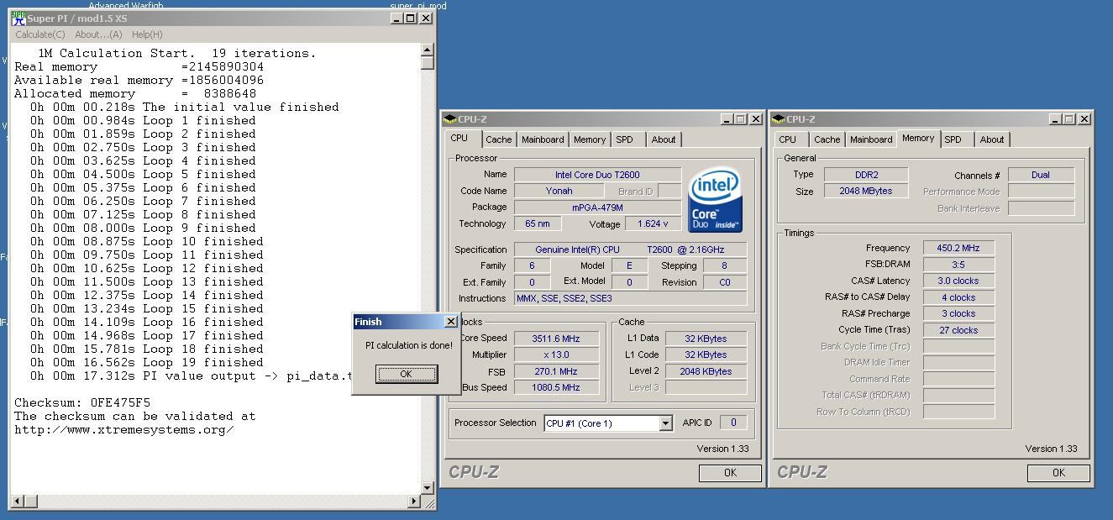Click the memory Type value DDR2
1113x520 pixels.
tap(865, 175)
